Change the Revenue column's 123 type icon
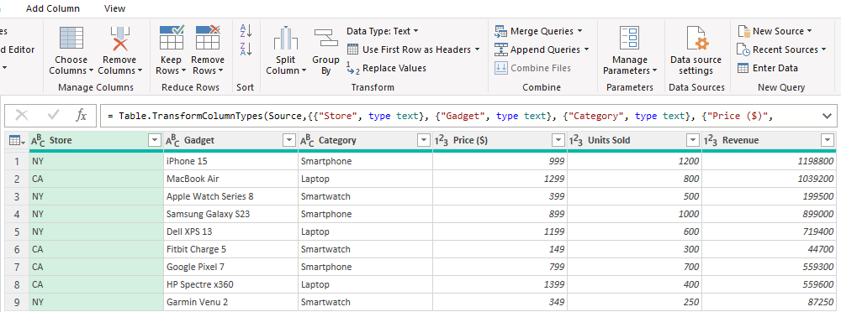 [x=711, y=140]
